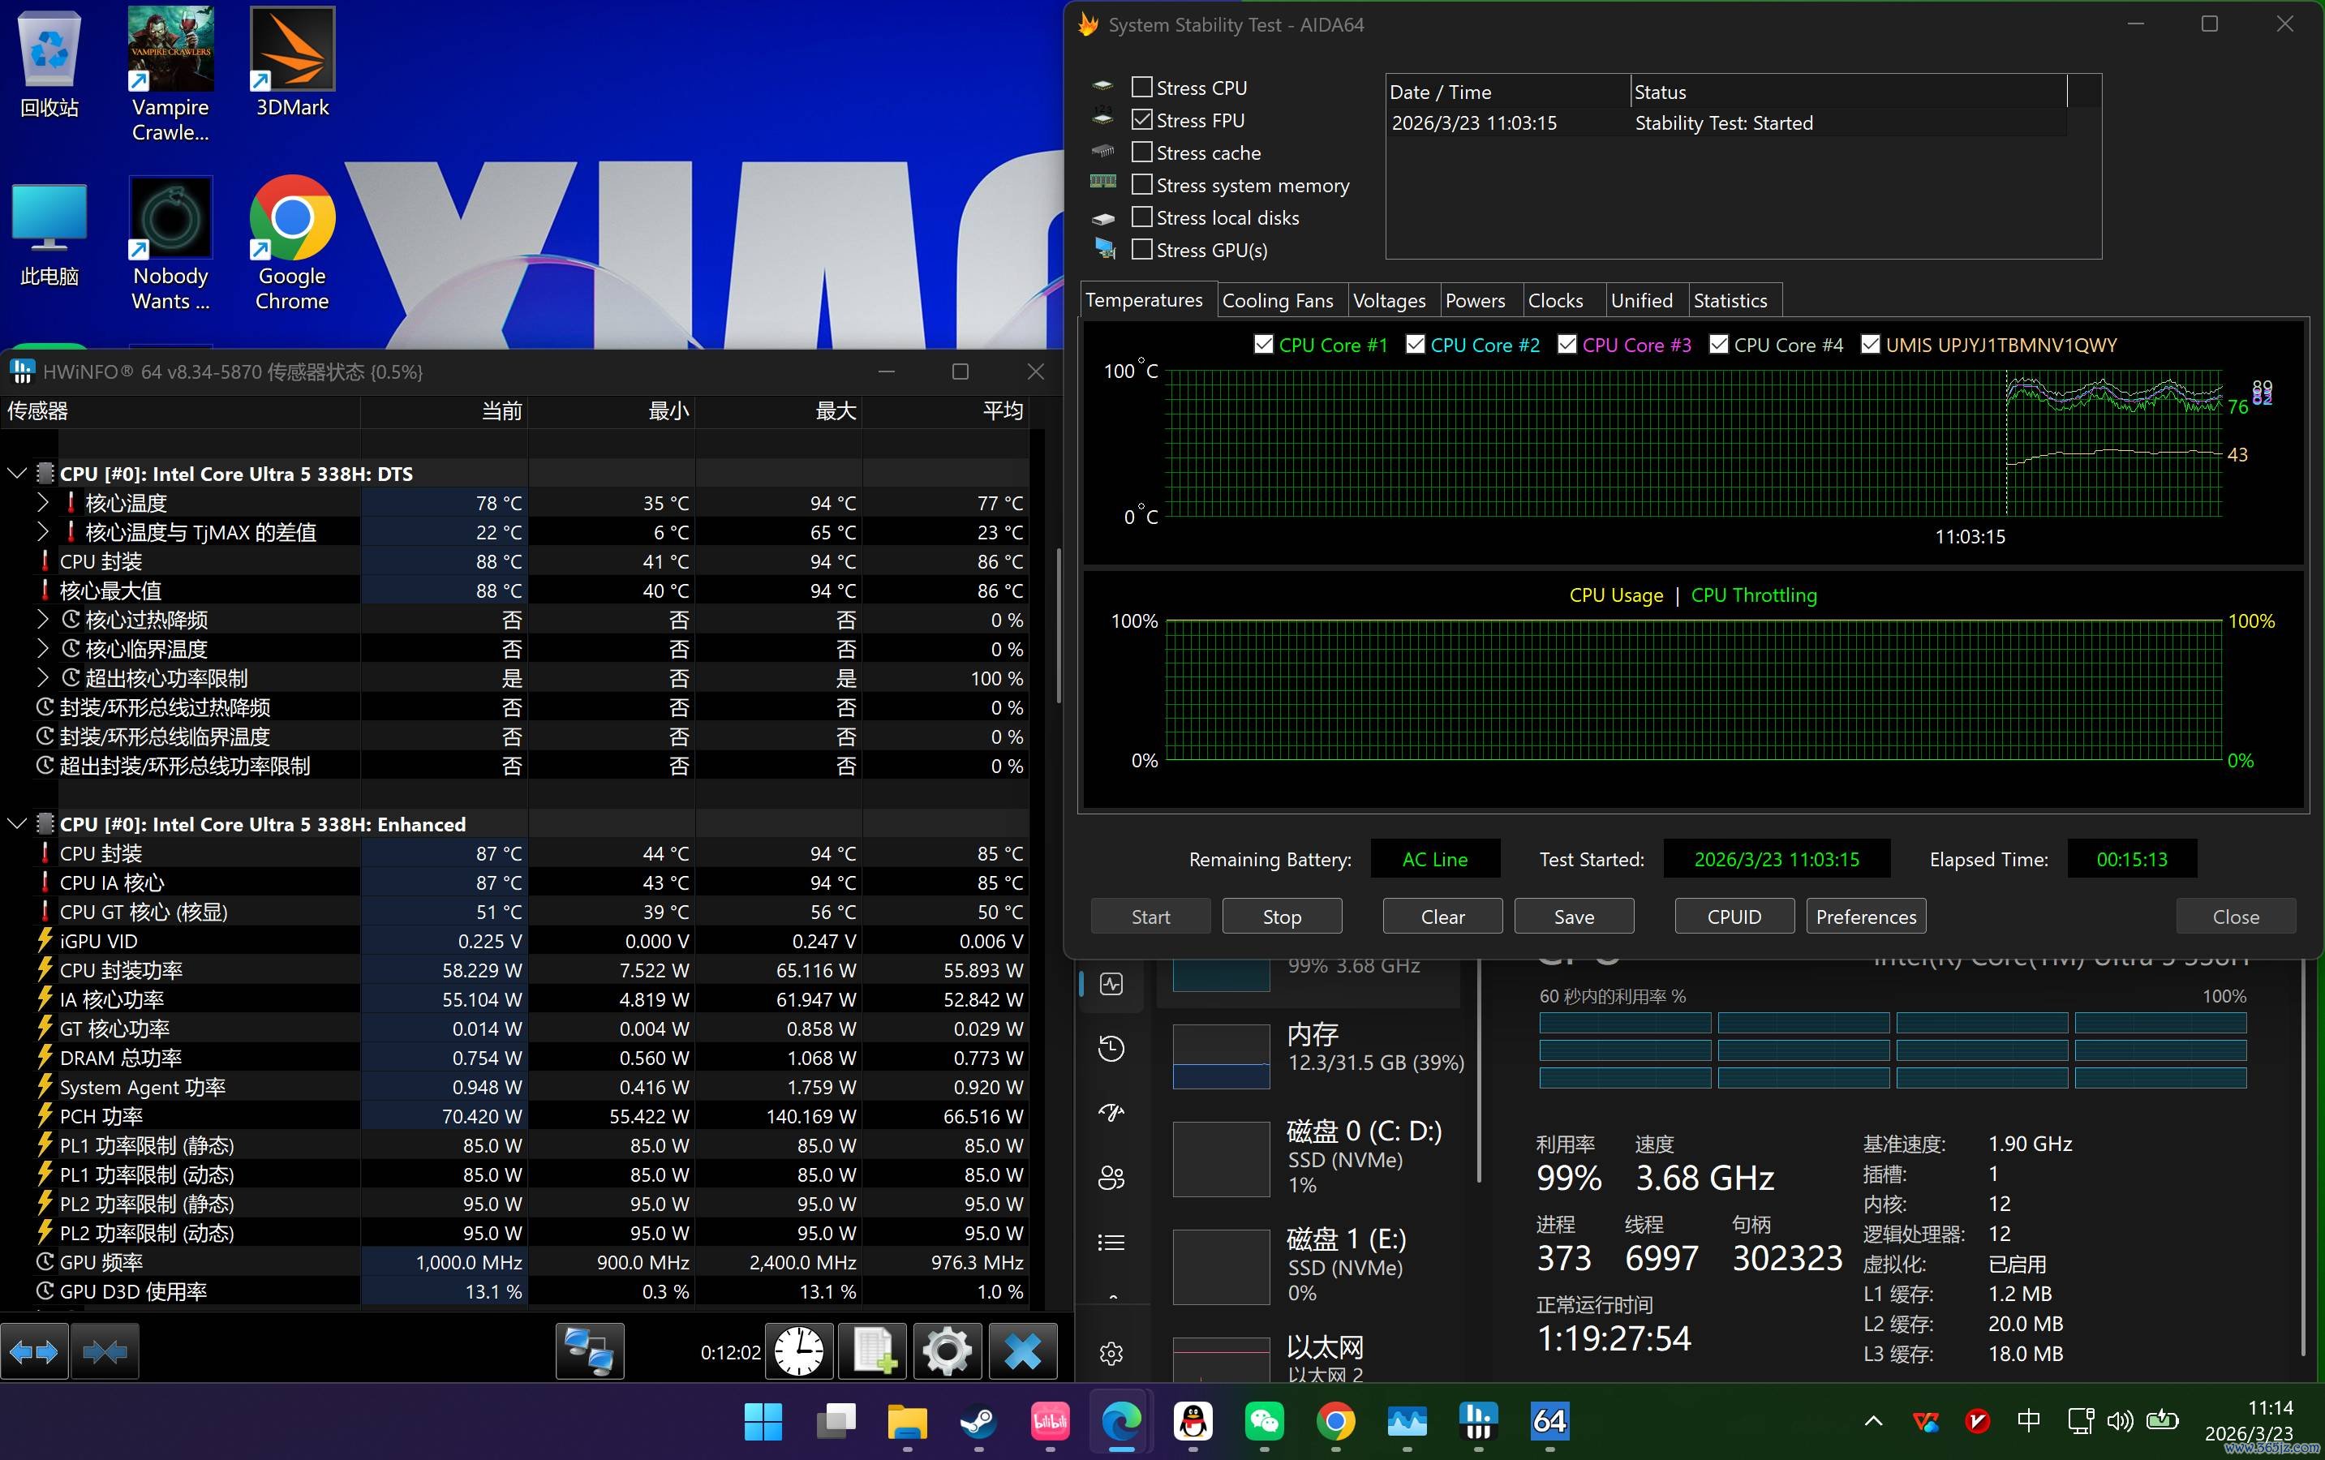
Task: Click the 当前 column header in HWiNFO
Action: [x=444, y=410]
